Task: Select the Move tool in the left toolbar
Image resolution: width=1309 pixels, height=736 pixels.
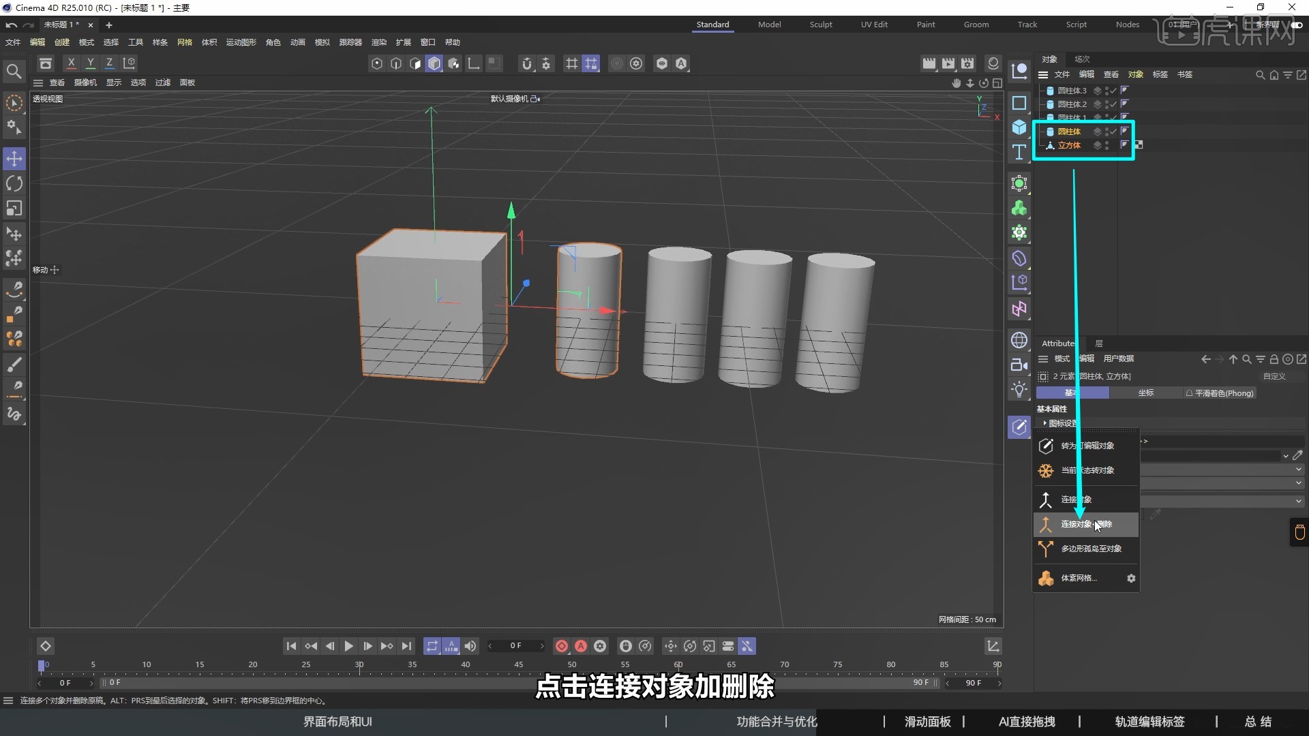Action: tap(14, 158)
